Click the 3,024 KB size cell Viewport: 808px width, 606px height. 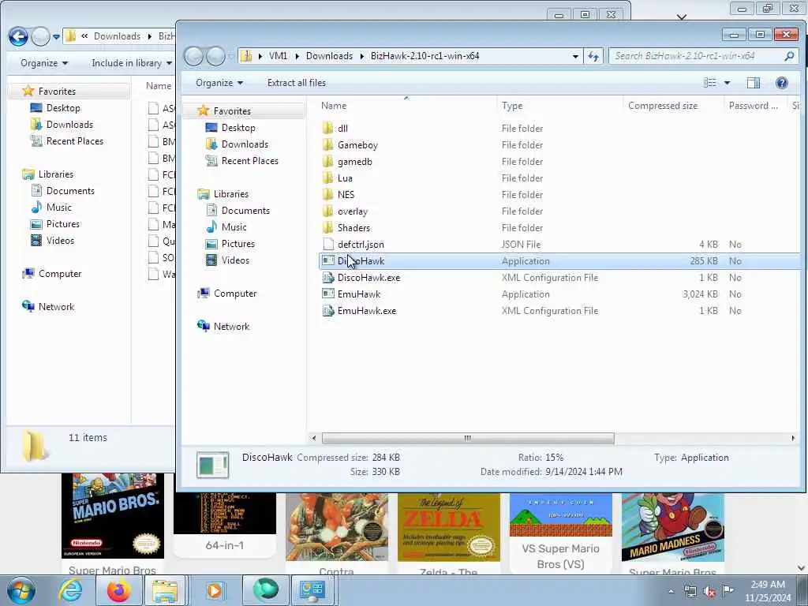click(700, 294)
